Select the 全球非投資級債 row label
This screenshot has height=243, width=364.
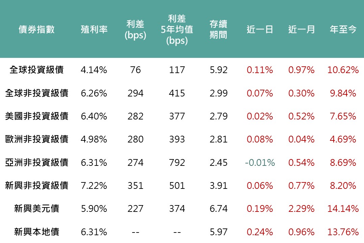[x=37, y=93]
